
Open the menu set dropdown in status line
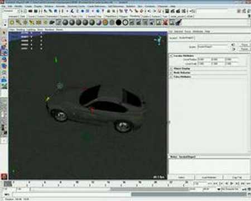tap(11, 11)
